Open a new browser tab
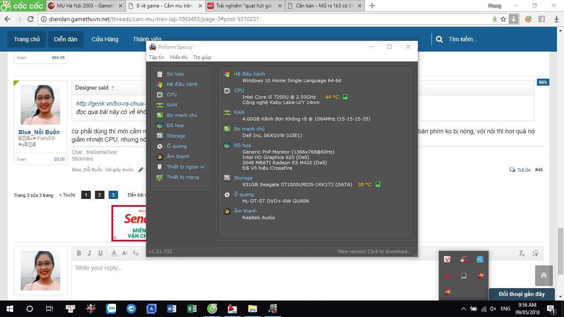 point(372,6)
